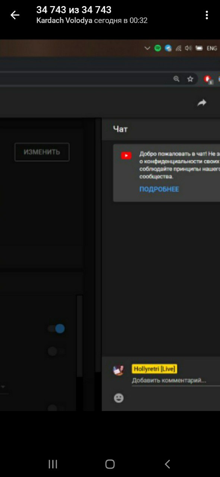
Task: Tap Android recent apps button
Action: (x=53, y=464)
